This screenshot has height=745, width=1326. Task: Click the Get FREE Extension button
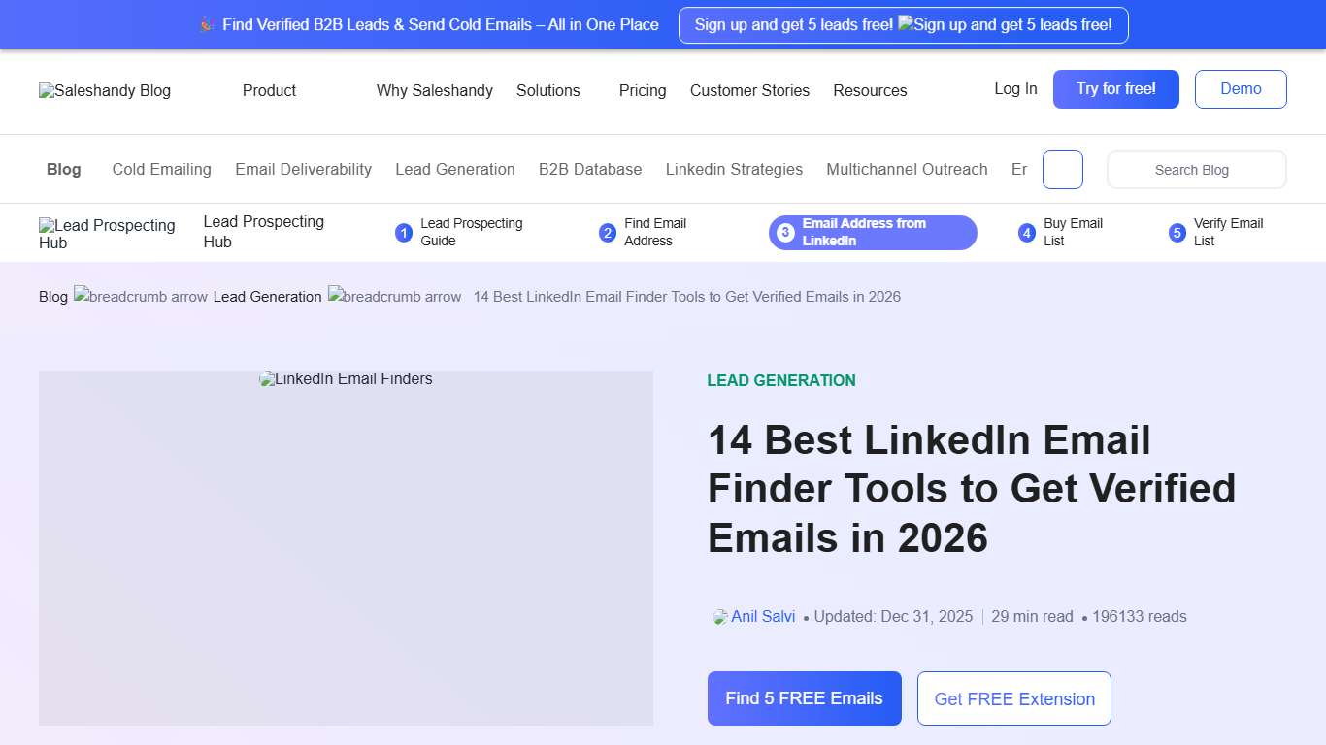[x=1013, y=697]
